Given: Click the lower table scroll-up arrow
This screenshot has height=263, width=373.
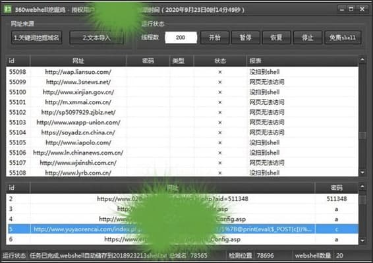Looking at the screenshot, I should (362, 187).
